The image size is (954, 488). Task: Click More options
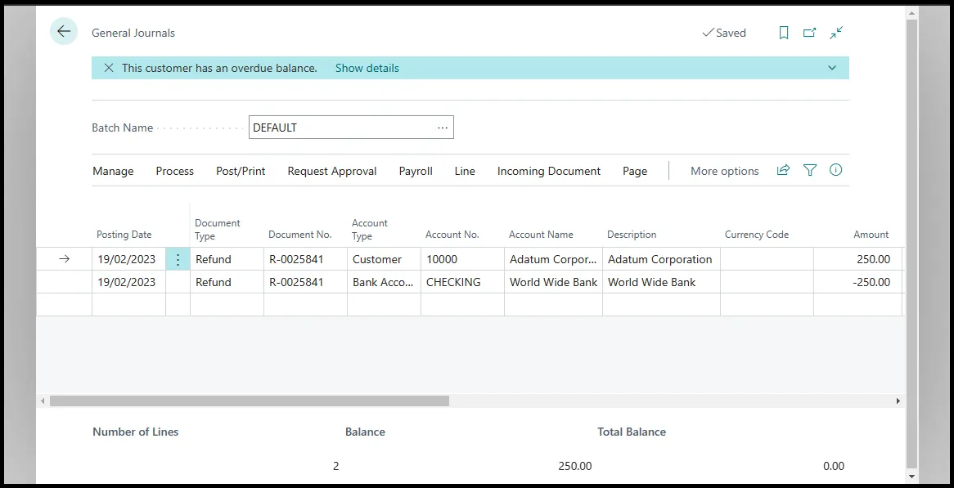pos(725,172)
